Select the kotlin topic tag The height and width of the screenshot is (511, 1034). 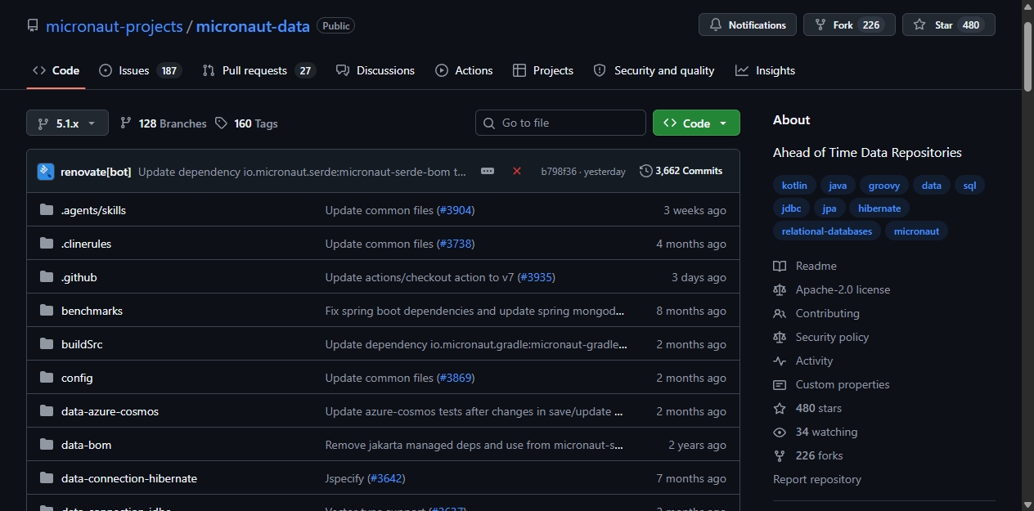794,186
